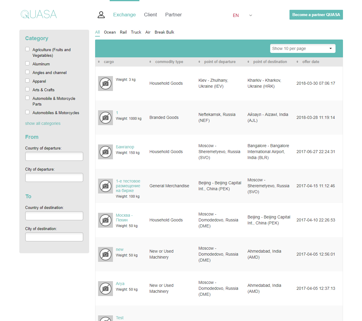Image resolution: width=362 pixels, height=321 pixels.
Task: Enable the Apparel category filter
Action: [x=27, y=81]
